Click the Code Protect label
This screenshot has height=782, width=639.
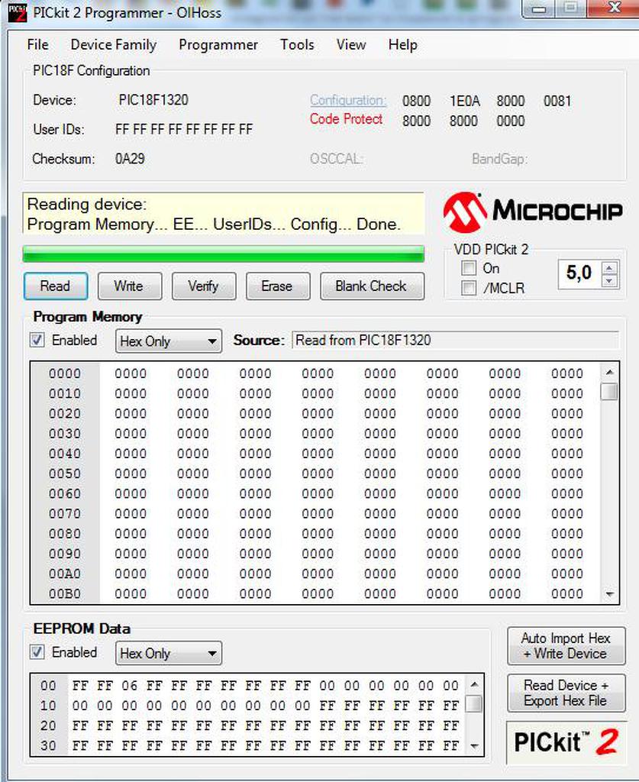[346, 119]
